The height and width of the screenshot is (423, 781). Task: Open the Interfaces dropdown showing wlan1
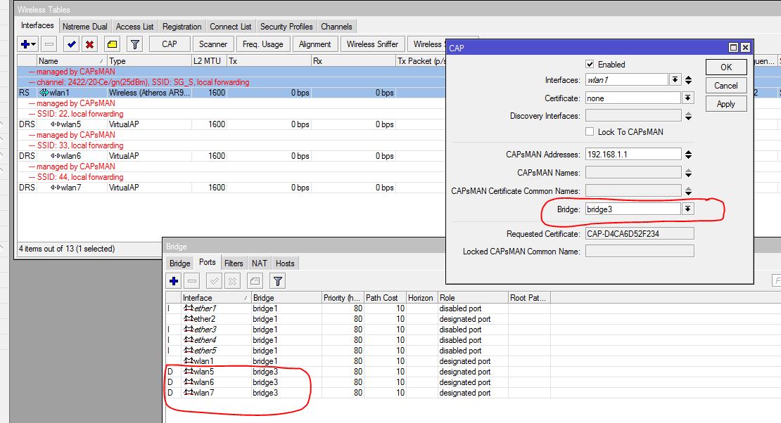click(x=675, y=80)
